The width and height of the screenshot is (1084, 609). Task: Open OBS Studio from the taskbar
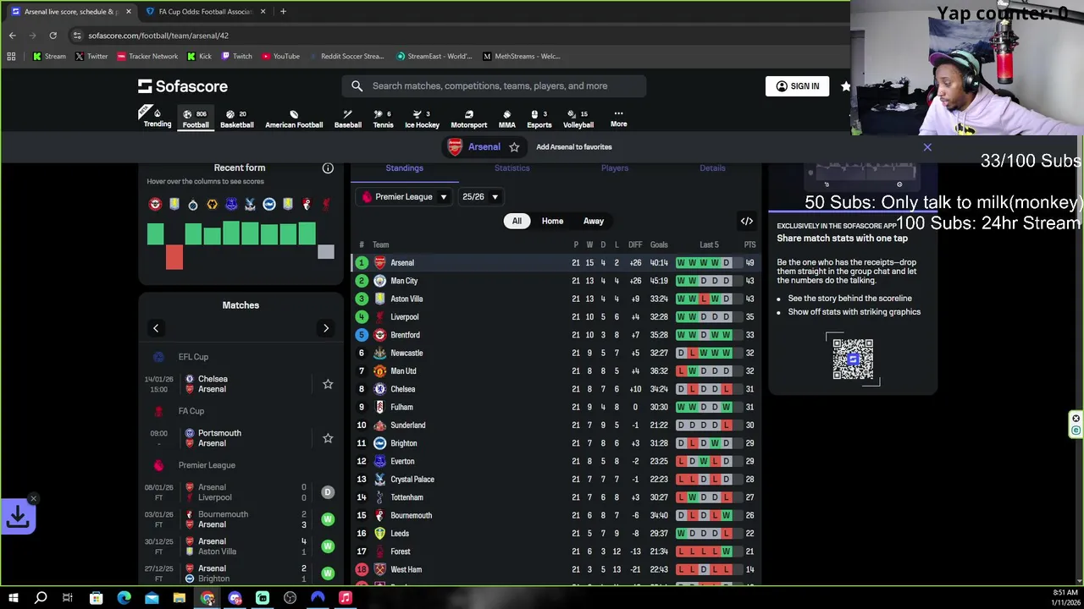click(x=290, y=598)
